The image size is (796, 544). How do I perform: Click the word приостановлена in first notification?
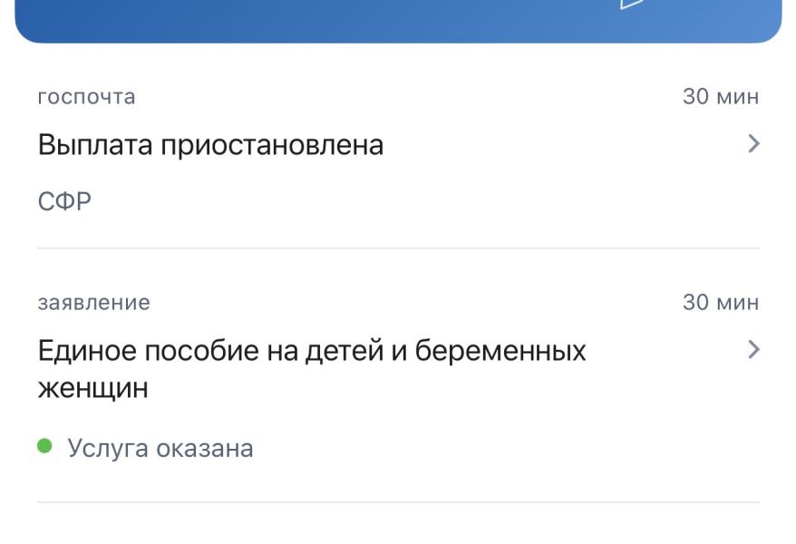tap(272, 146)
